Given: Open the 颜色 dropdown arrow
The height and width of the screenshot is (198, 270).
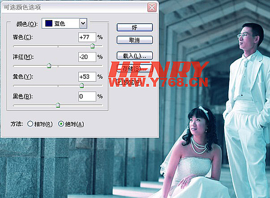Looking at the screenshot, I should pyautogui.click(x=83, y=23).
